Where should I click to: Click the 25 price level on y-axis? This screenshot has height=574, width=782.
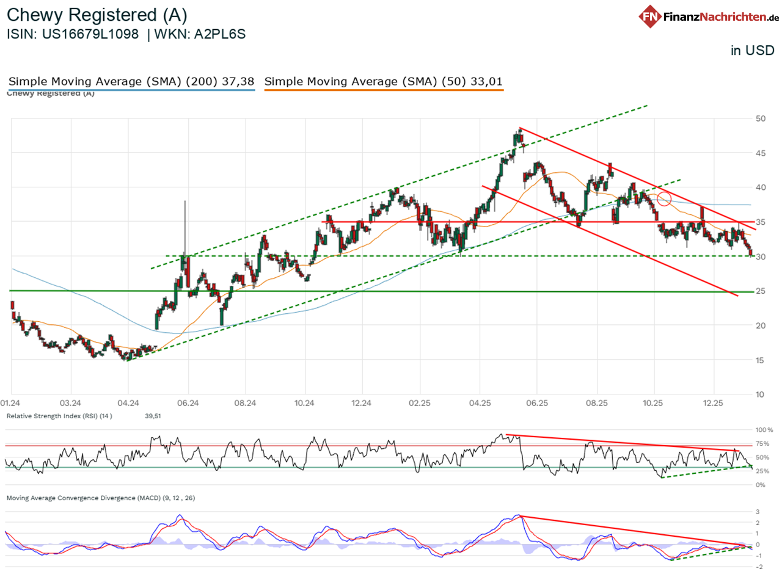(x=761, y=291)
